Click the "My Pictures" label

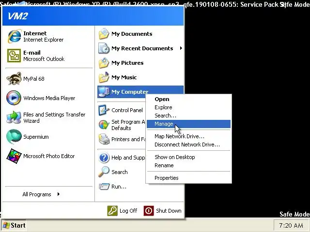click(127, 63)
